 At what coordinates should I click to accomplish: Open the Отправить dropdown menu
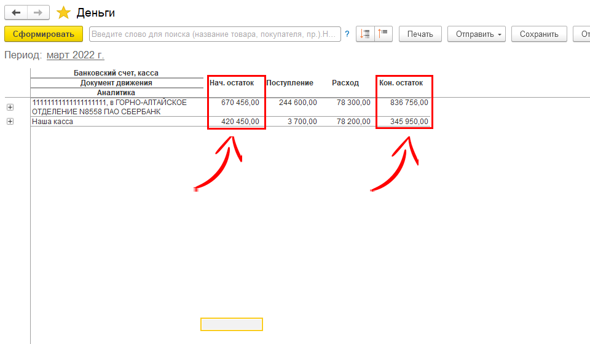pos(476,34)
